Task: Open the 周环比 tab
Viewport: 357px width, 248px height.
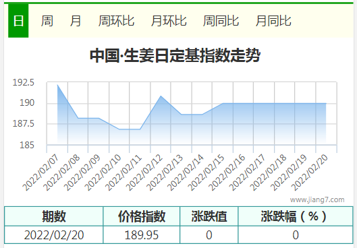Action: tap(116, 21)
